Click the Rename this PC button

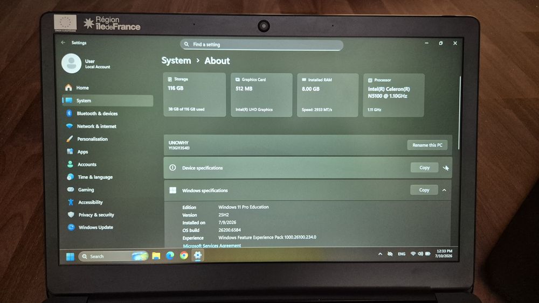click(x=427, y=145)
